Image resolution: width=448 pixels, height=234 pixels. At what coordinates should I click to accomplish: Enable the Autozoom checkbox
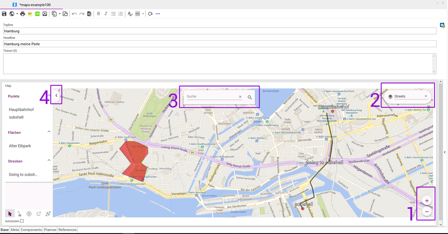click(x=22, y=221)
